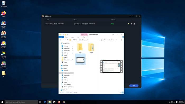Screen dimensions: 185x104
Task: Click the Explorer refresh button
Action: [101, 40]
